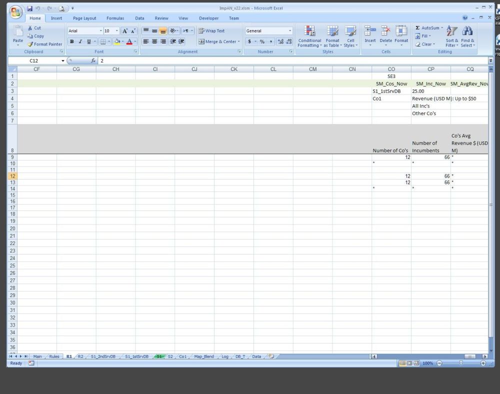
Task: Open the AutoSum dropdown arrow
Action: pos(442,28)
